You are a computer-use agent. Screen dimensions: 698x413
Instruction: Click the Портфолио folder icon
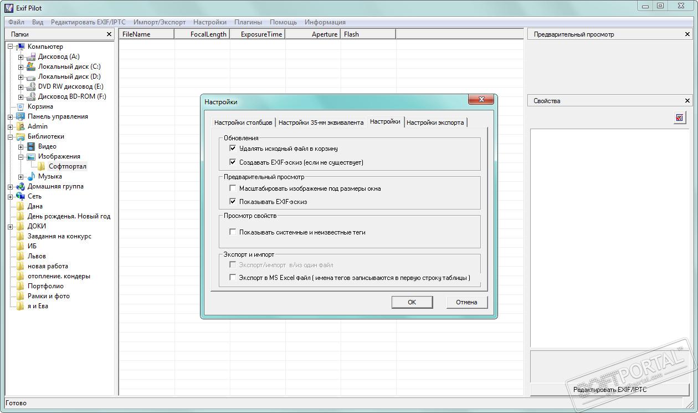[20, 286]
